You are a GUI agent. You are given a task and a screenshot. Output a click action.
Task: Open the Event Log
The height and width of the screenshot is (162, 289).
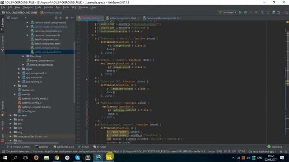coord(275,147)
